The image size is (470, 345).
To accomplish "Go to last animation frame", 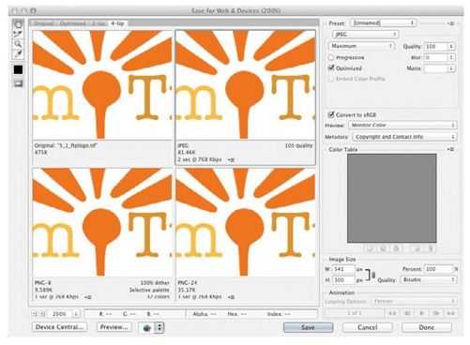I will [450, 313].
